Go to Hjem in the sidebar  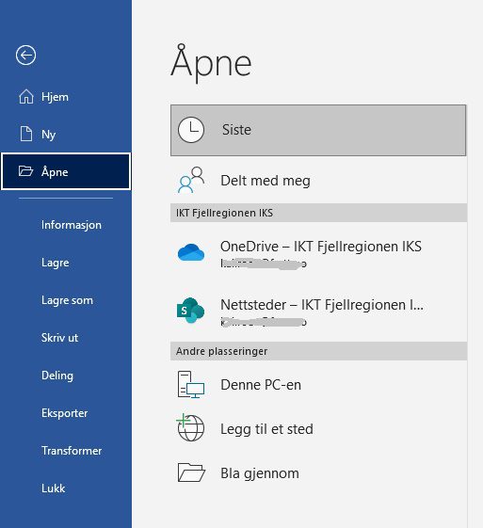coord(66,97)
